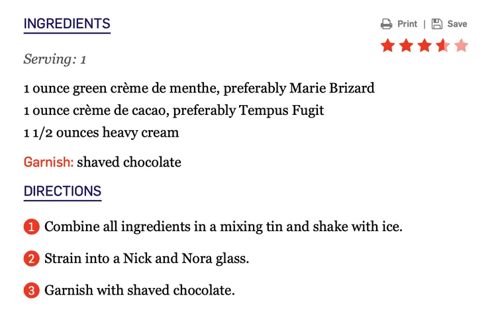Click the DIRECTIONS heading
Image resolution: width=490 pixels, height=319 pixels.
click(62, 192)
